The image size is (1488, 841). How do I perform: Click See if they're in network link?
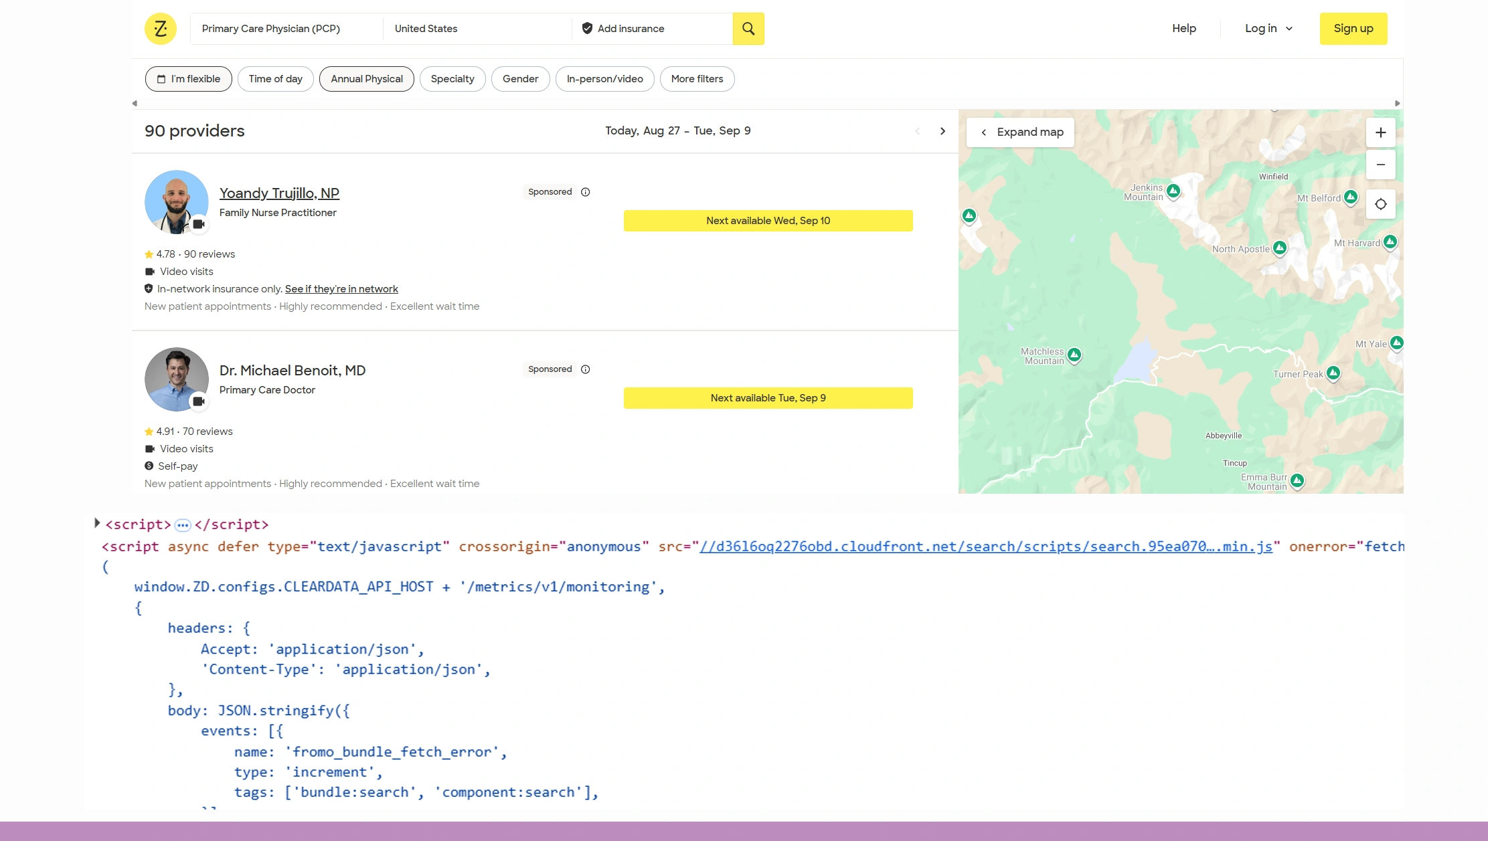tap(341, 289)
